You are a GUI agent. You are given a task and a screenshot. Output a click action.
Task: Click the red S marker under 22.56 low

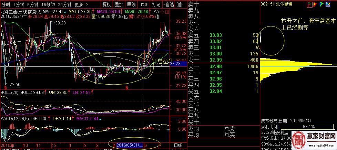[5, 88]
